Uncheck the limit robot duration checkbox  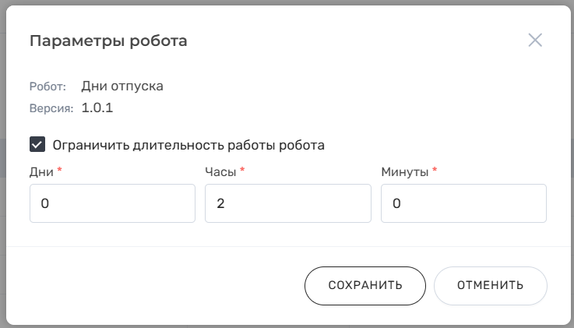point(37,144)
